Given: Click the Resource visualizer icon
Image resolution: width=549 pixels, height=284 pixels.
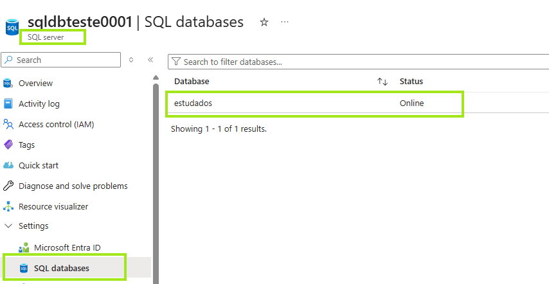Looking at the screenshot, I should pos(8,206).
